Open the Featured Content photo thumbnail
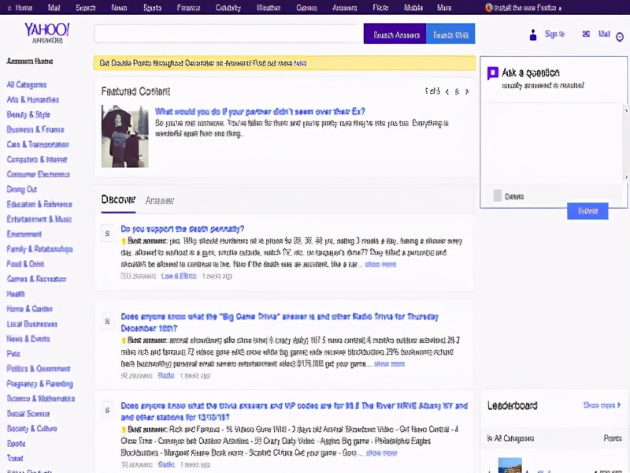The width and height of the screenshot is (630, 473). (x=124, y=136)
